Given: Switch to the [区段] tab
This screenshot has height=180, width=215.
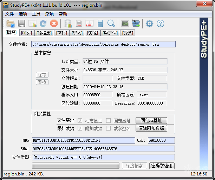Looking at the screenshot, I should pos(61,33).
